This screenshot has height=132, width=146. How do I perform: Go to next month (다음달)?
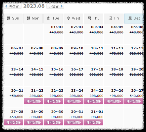point(55,6)
